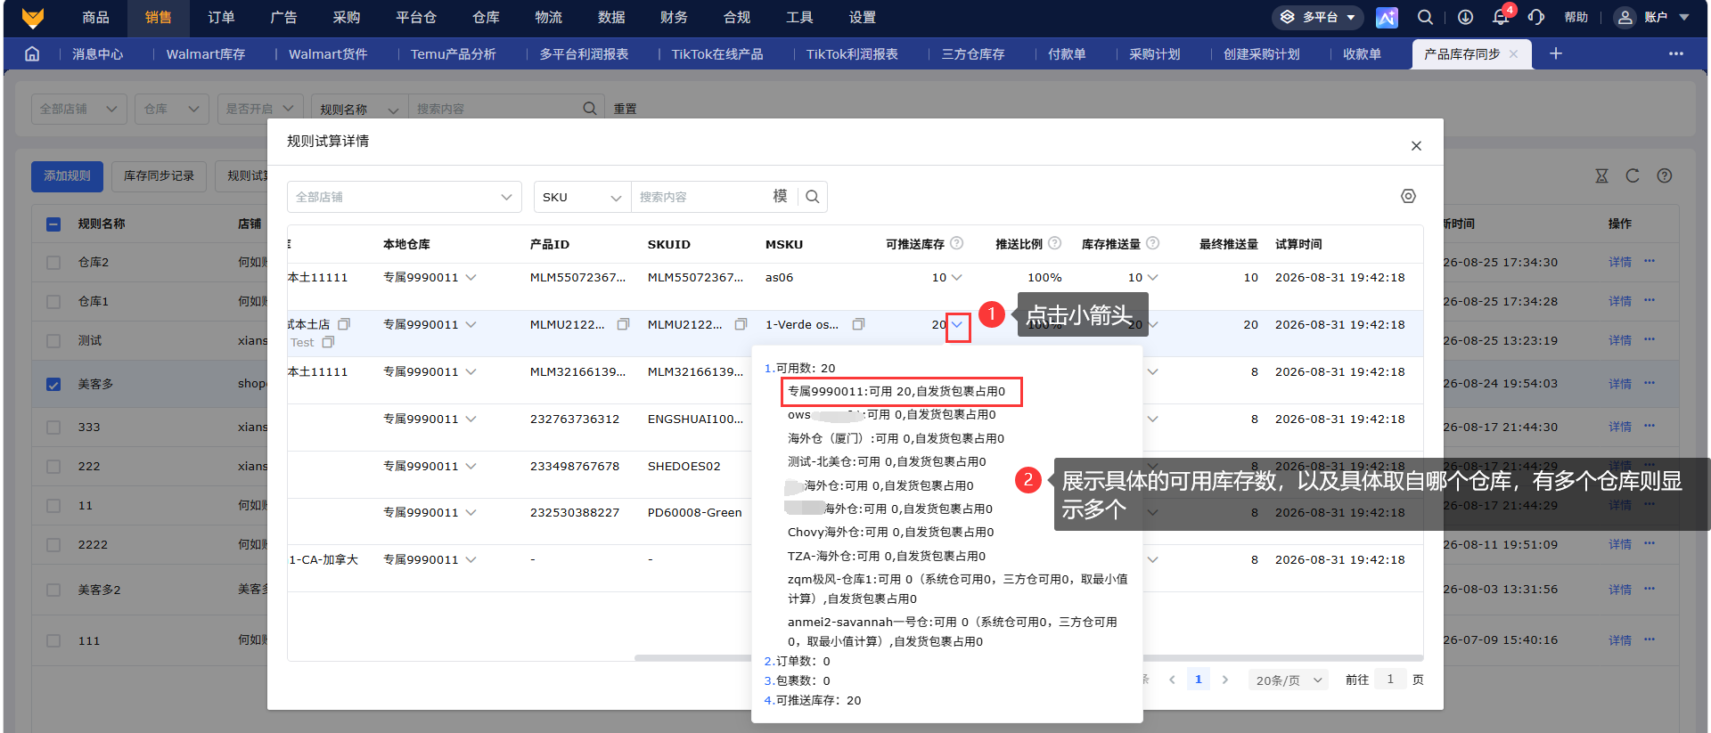Open the tab bar more options icon
The image size is (1711, 733).
tap(1676, 53)
